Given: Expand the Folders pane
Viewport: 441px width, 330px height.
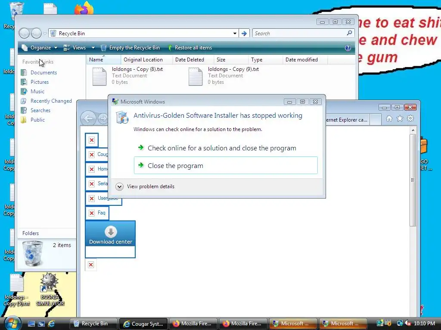Looking at the screenshot, I should (x=47, y=233).
